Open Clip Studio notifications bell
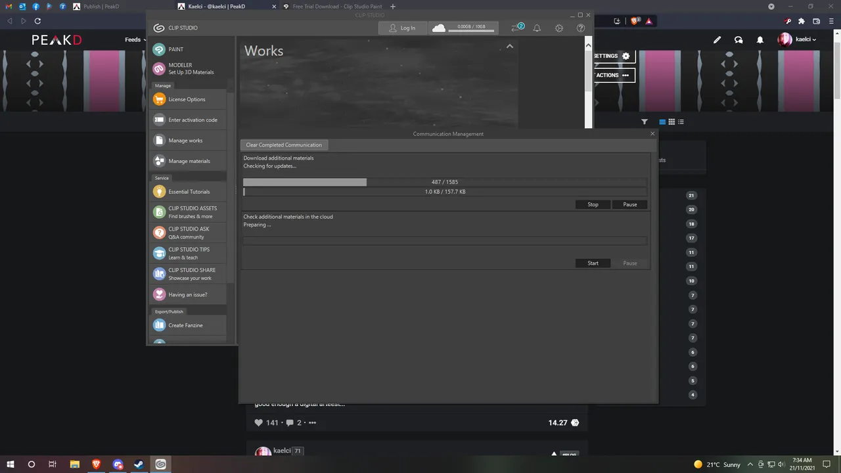841x473 pixels. coord(537,28)
